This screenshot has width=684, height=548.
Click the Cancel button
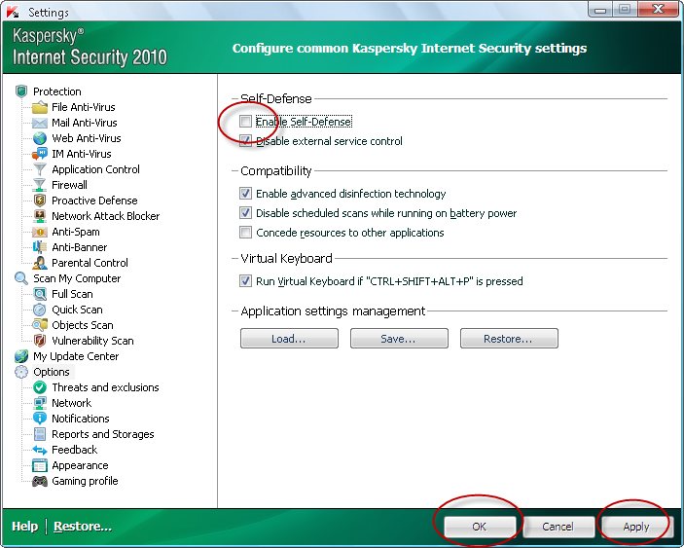[558, 527]
